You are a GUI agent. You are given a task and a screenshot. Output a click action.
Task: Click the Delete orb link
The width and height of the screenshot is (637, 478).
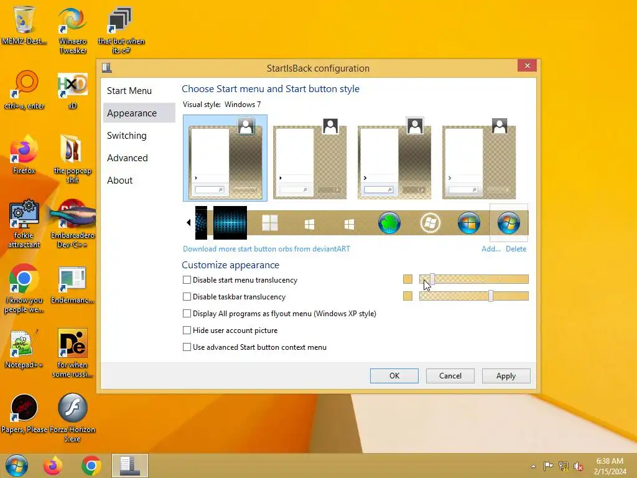(516, 249)
